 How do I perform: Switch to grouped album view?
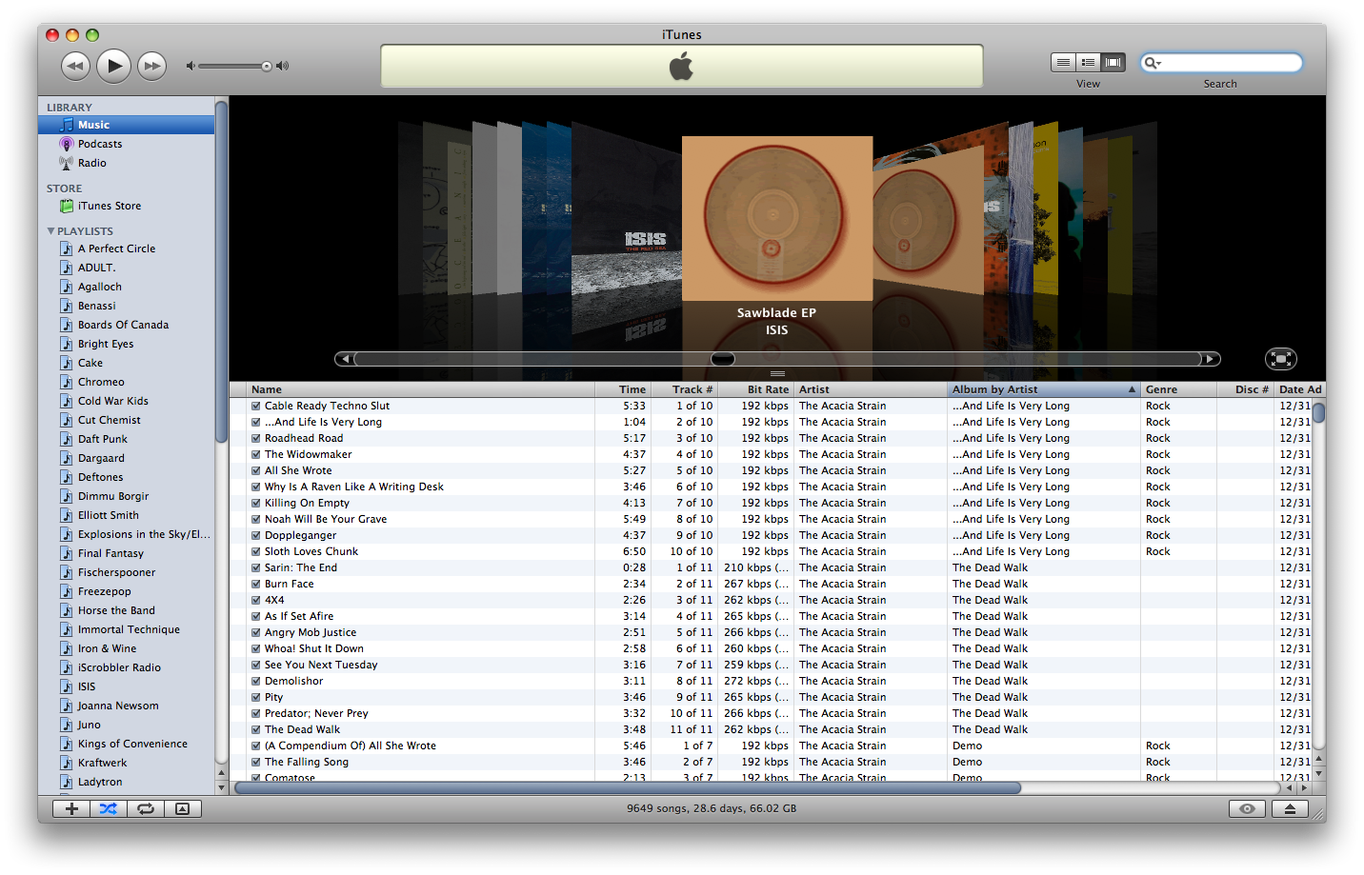pos(1088,62)
